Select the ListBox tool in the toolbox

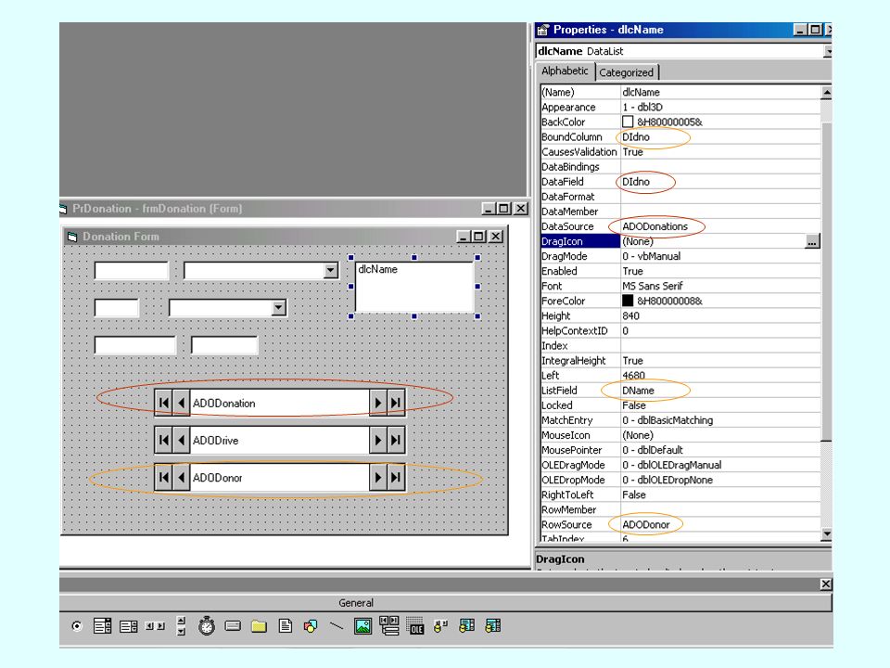129,626
